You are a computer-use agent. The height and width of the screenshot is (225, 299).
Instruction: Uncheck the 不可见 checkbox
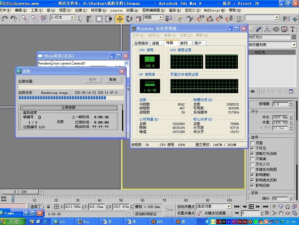pos(252,148)
